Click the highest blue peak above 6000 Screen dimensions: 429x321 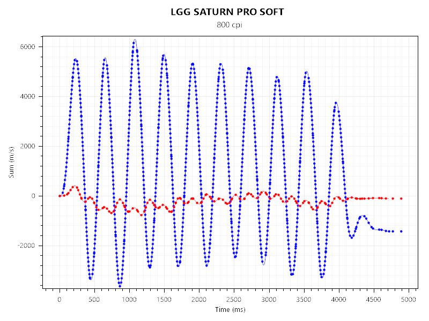pos(135,40)
